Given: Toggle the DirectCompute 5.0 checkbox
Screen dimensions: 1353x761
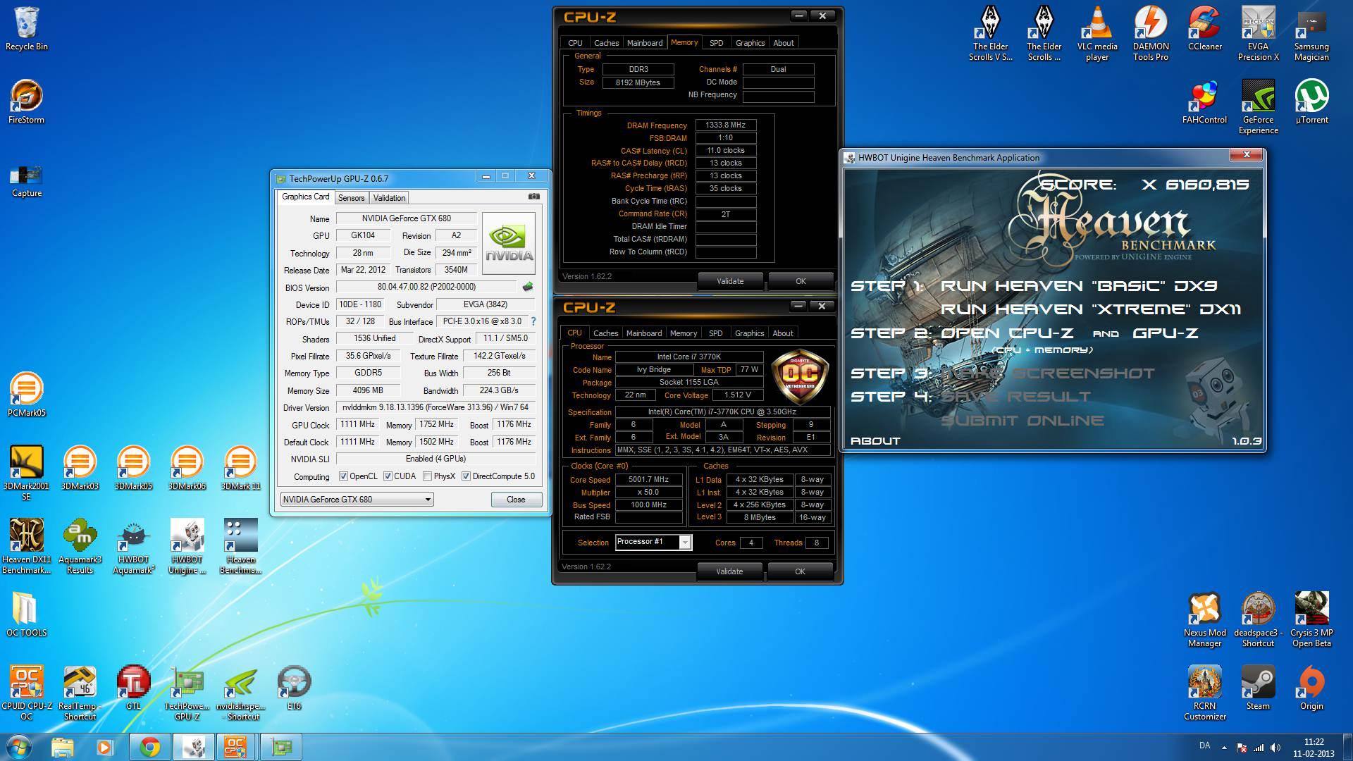Looking at the screenshot, I should (466, 476).
